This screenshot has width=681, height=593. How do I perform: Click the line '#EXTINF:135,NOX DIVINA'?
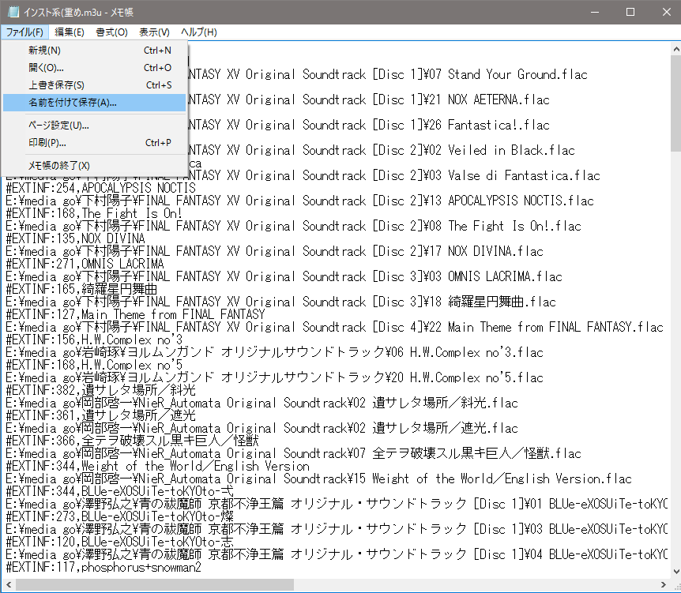tap(75, 238)
